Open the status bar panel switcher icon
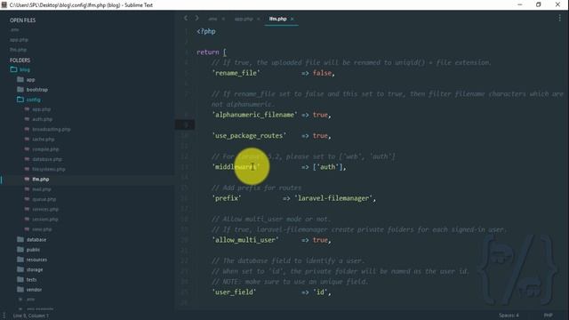This screenshot has height=320, width=569. coord(4,316)
